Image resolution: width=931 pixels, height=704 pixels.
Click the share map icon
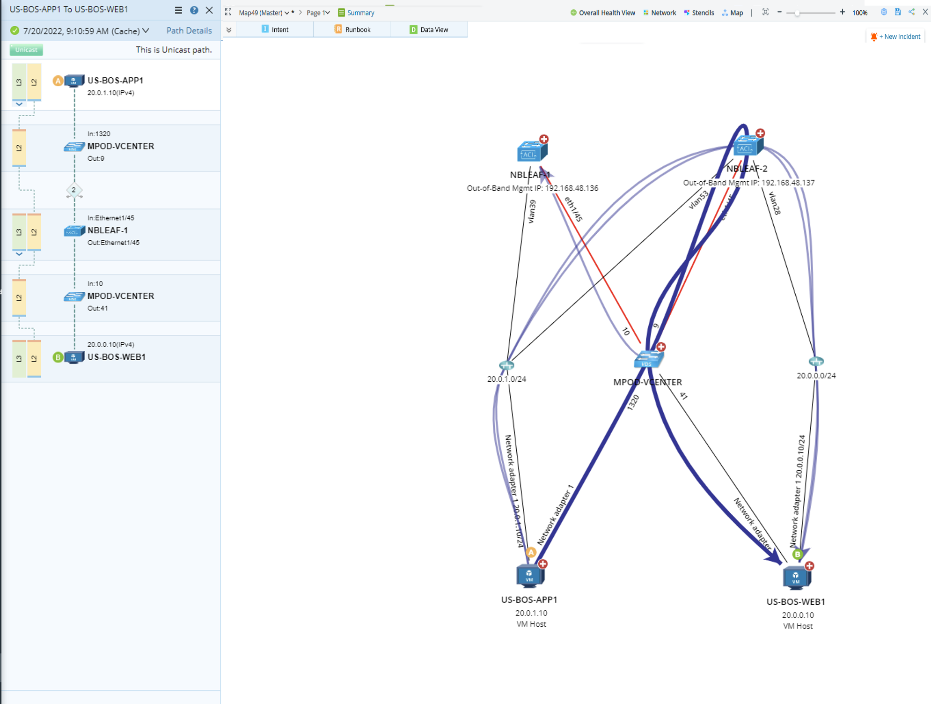coord(911,12)
